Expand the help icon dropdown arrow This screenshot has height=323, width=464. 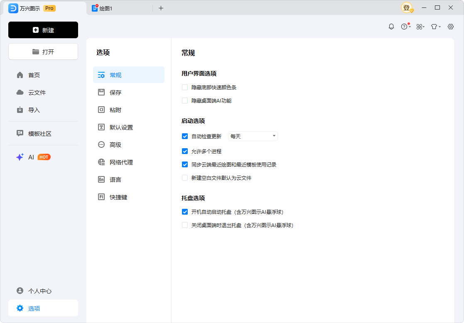[x=409, y=26]
